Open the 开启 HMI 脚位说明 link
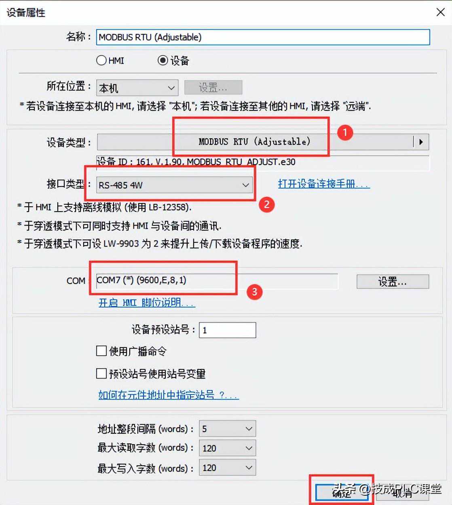 coord(147,302)
